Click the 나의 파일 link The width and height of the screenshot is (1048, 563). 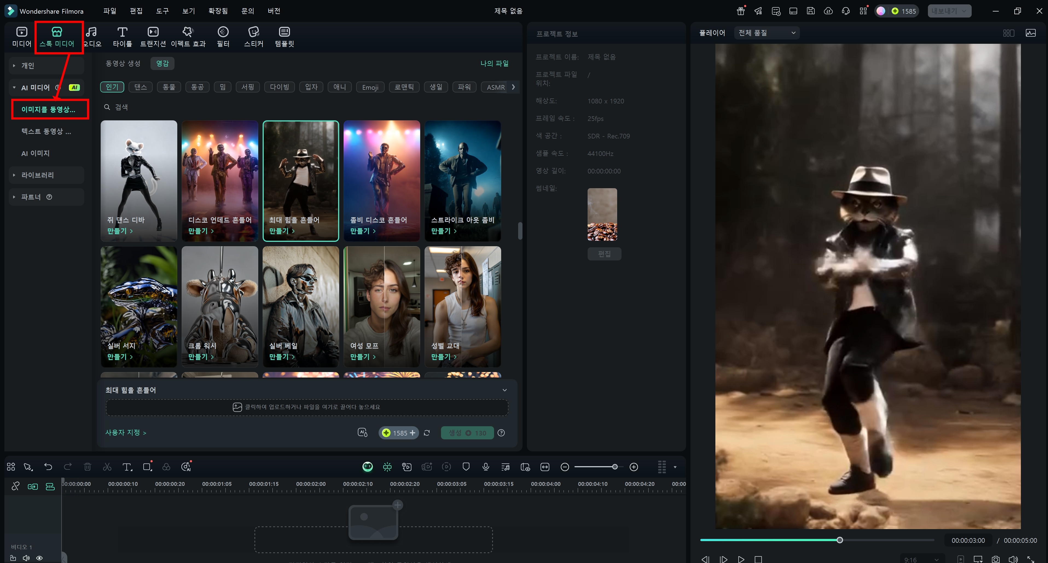(x=494, y=63)
